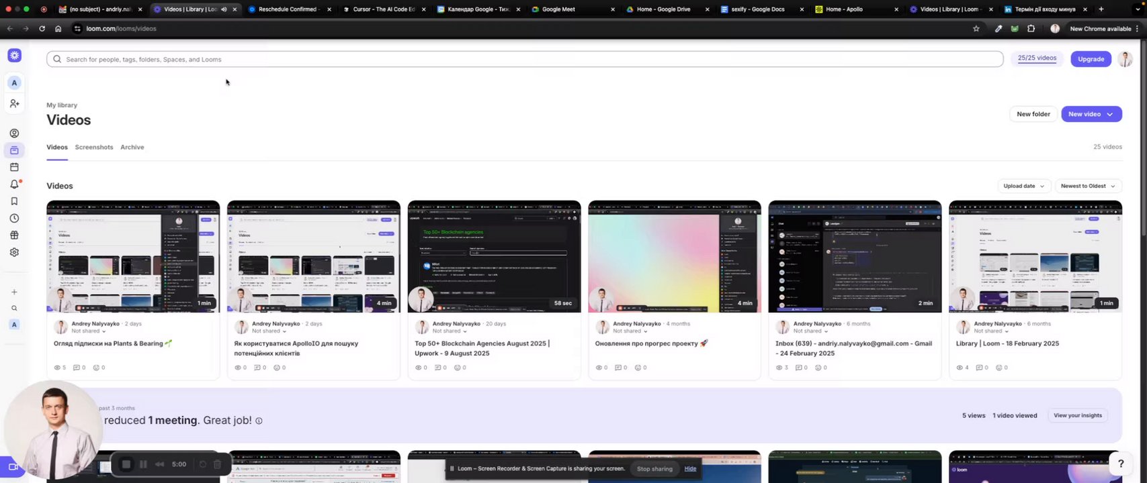Open a new browser tab with plus
Screen dimensions: 1147x483
(x=1101, y=9)
